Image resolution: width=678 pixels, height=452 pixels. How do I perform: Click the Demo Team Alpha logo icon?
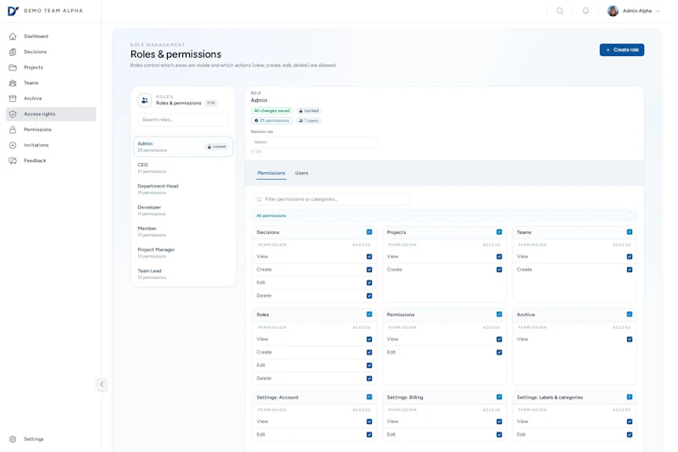click(x=13, y=11)
